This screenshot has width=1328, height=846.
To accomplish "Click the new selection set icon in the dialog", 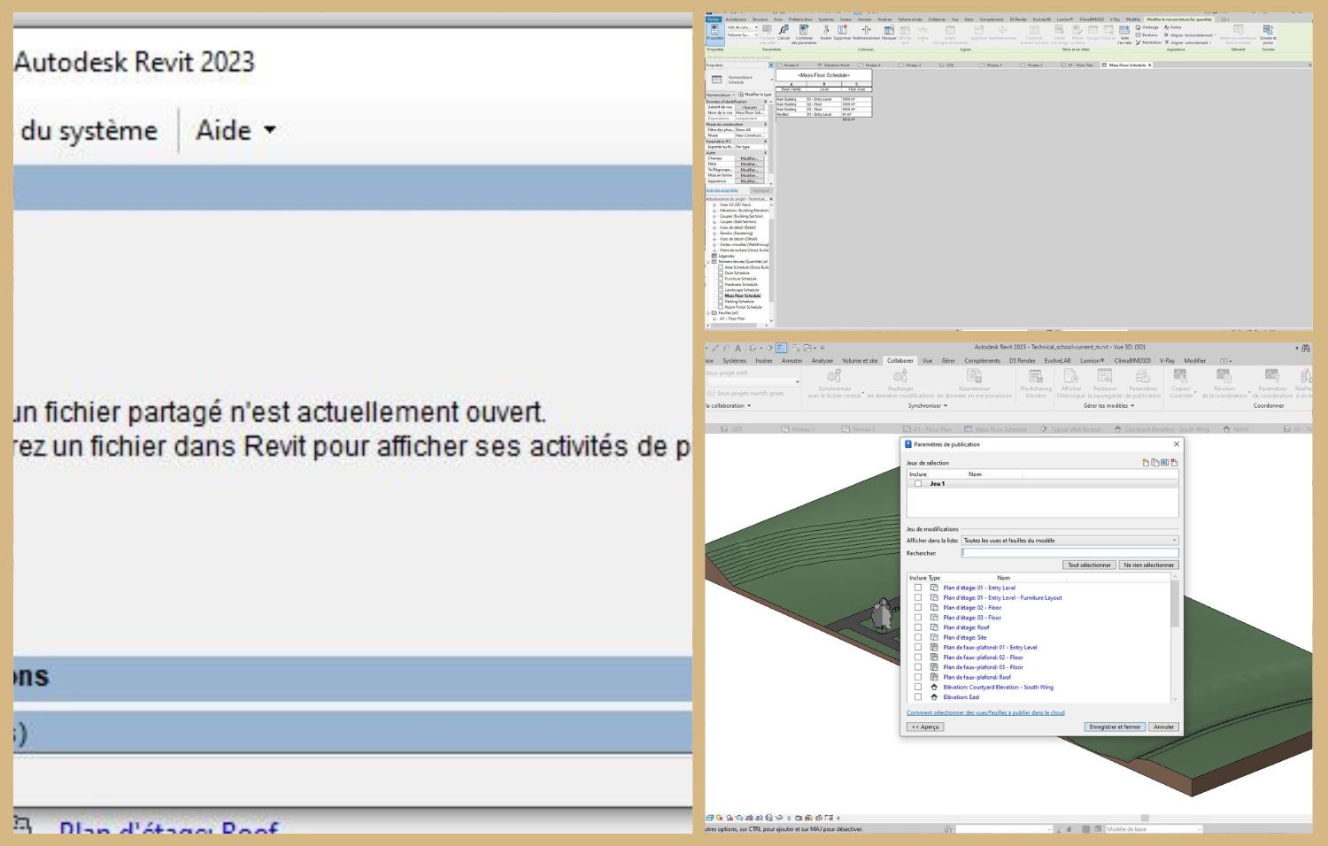I will [x=1146, y=463].
